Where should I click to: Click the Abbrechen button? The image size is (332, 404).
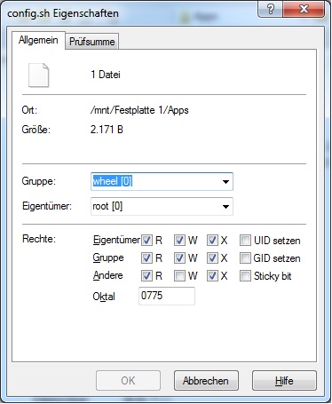tap(206, 380)
